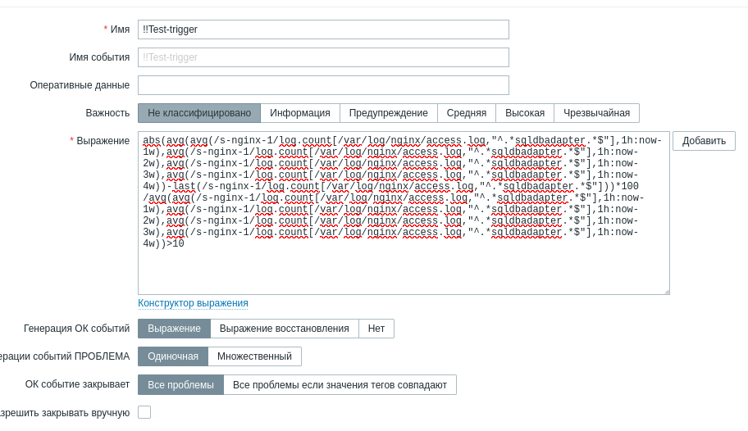Screen dimensions: 748x431
Task: Select 'Средняя' severity option
Action: click(467, 113)
